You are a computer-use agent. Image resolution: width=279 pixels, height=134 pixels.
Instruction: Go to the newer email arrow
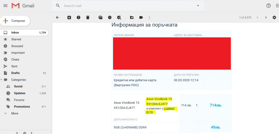coord(257,18)
